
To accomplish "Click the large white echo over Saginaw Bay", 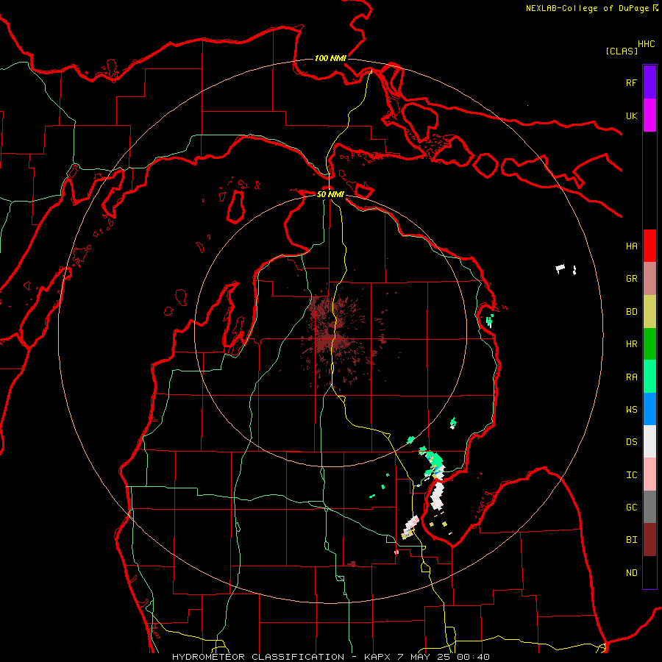I will click(x=438, y=495).
